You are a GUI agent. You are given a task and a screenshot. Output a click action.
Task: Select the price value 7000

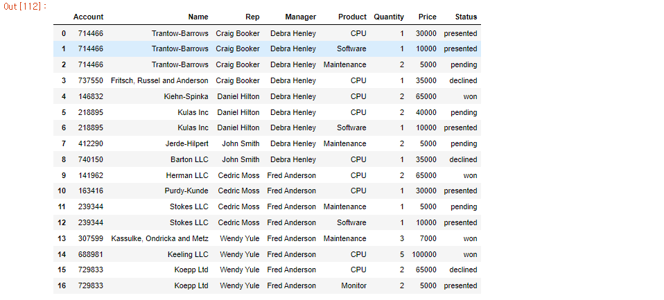point(428,238)
